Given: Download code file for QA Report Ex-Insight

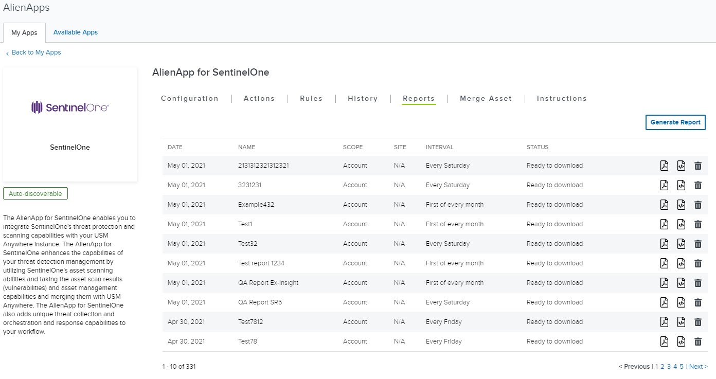Looking at the screenshot, I should click(x=681, y=283).
